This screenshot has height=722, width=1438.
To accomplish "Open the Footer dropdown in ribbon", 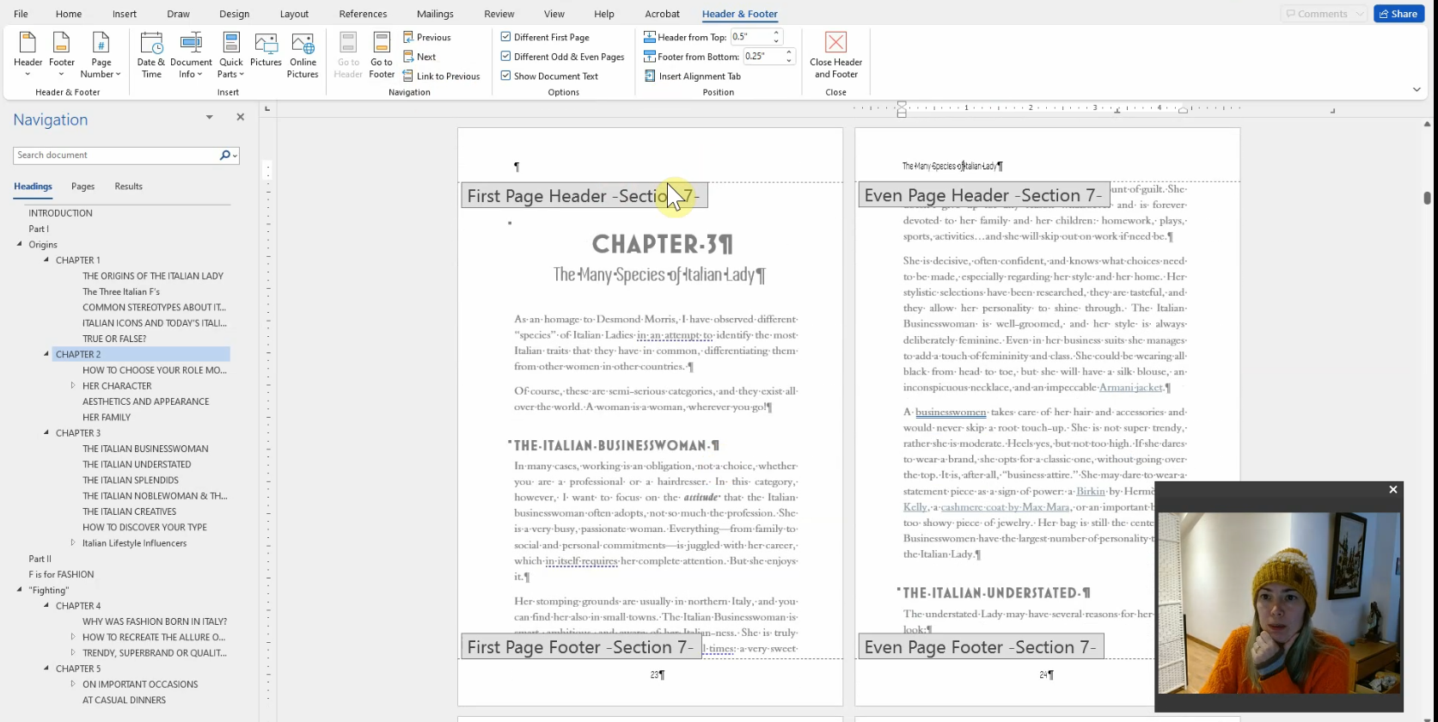I will [x=61, y=55].
